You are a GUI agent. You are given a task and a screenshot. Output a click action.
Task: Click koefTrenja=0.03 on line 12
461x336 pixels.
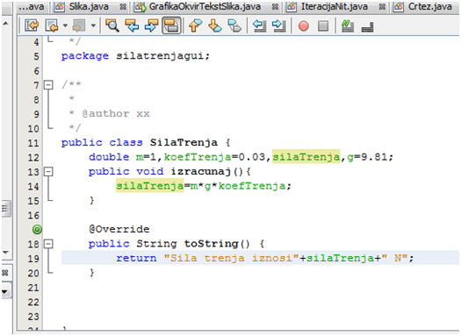tap(214, 157)
